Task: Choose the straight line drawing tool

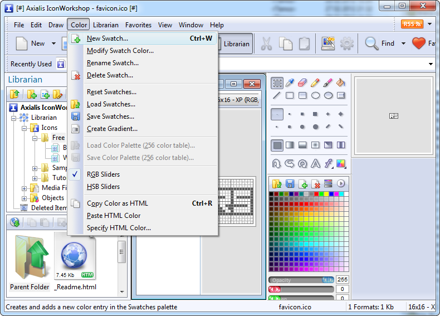Action: click(277, 95)
